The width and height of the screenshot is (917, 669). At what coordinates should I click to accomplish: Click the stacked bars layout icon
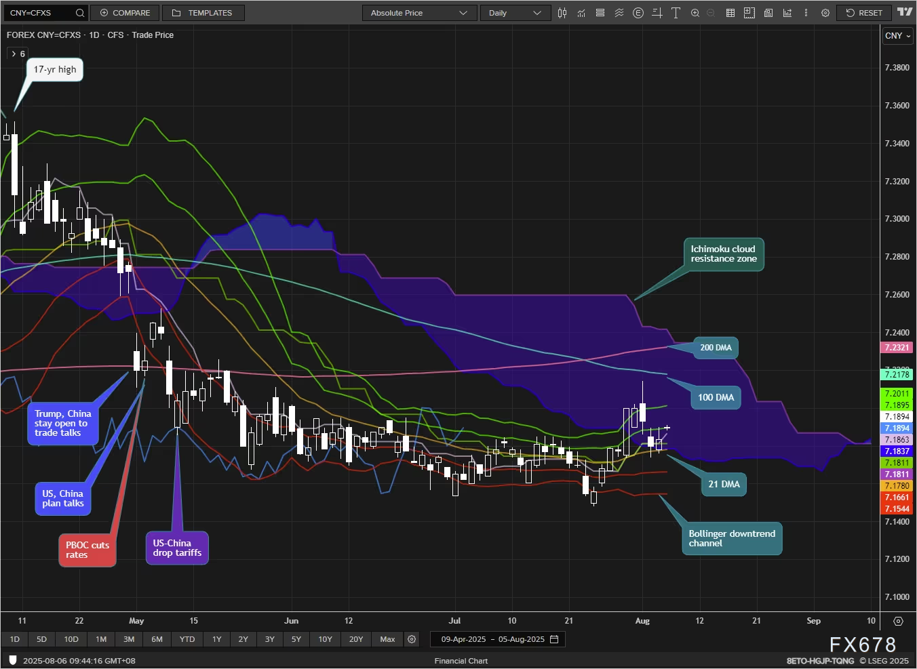[600, 13]
